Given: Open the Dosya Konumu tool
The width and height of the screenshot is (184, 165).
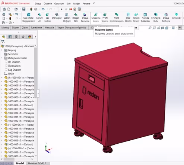Looking at the screenshot, I should click(85, 18).
